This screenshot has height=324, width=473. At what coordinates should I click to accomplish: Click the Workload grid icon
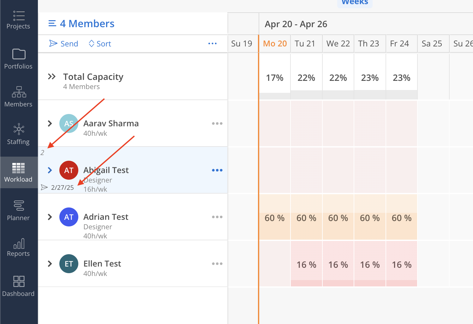point(19,168)
